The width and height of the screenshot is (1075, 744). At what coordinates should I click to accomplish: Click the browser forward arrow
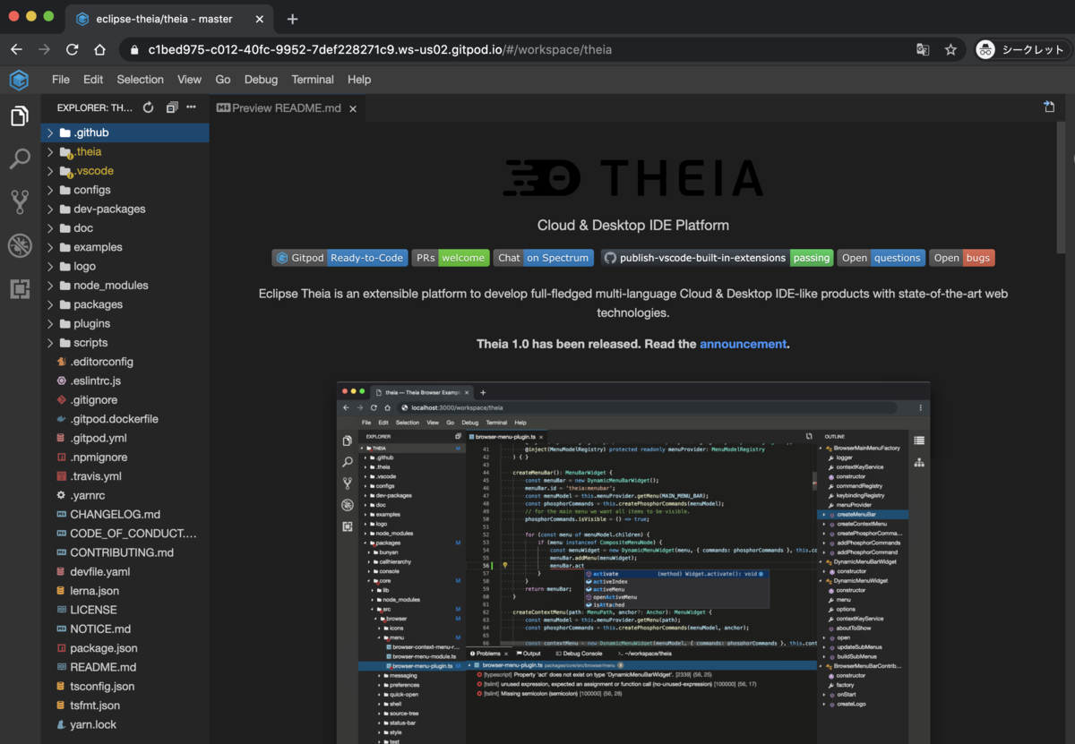[x=45, y=49]
